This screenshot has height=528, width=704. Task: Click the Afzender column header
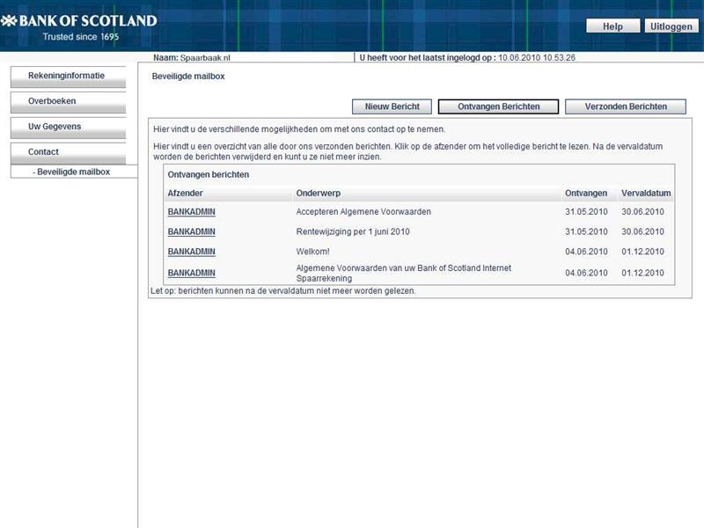tap(185, 193)
